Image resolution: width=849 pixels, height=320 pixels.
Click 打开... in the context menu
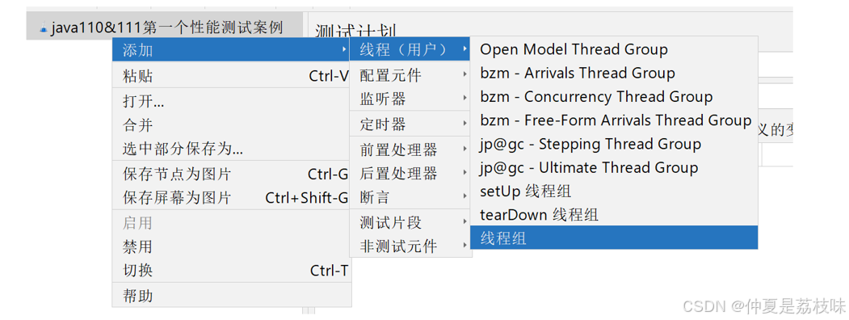(x=231, y=101)
